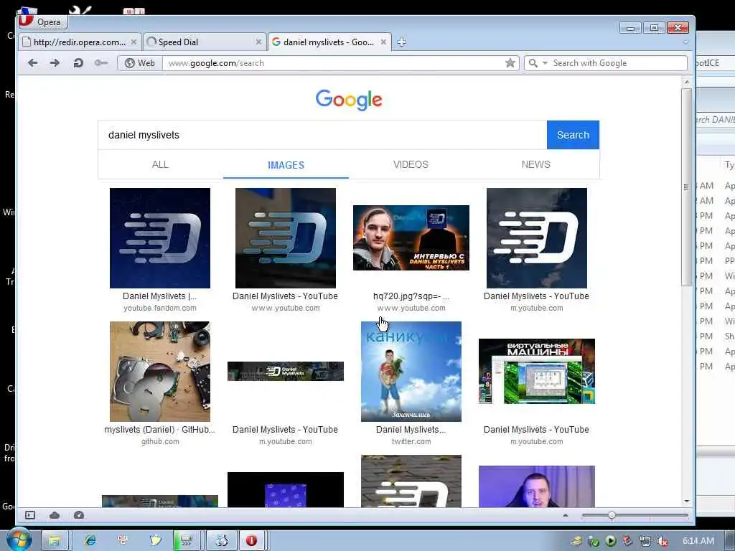This screenshot has width=735, height=551.
Task: Launch Internet Explorer from the taskbar
Action: click(90, 541)
